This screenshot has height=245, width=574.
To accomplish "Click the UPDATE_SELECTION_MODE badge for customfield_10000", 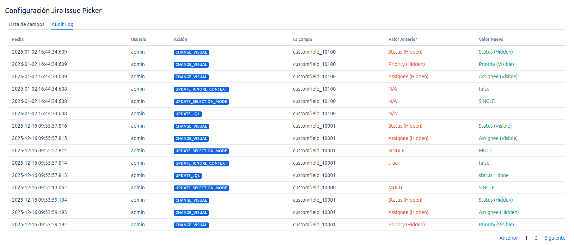I will pos(201,188).
